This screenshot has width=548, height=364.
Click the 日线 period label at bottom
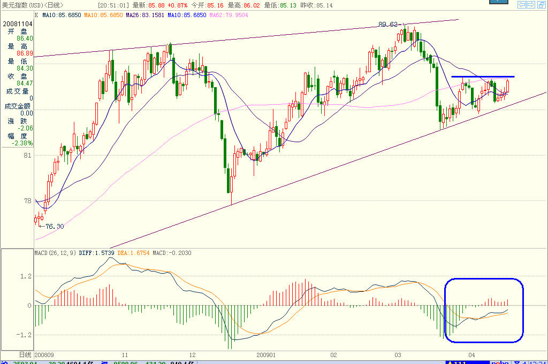point(25,355)
